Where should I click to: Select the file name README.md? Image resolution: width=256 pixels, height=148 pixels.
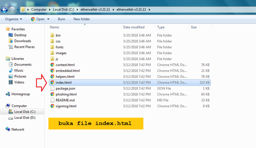[x=65, y=100]
